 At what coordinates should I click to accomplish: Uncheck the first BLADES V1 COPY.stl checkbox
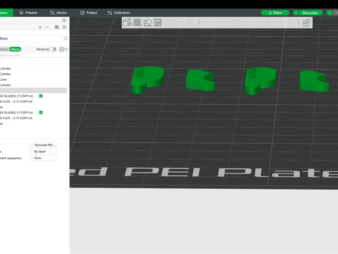(x=41, y=96)
